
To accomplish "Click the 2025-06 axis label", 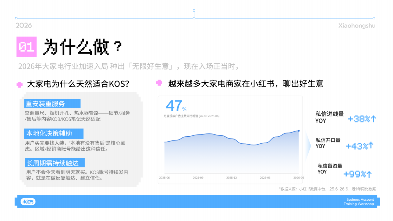I will tap(164, 178).
